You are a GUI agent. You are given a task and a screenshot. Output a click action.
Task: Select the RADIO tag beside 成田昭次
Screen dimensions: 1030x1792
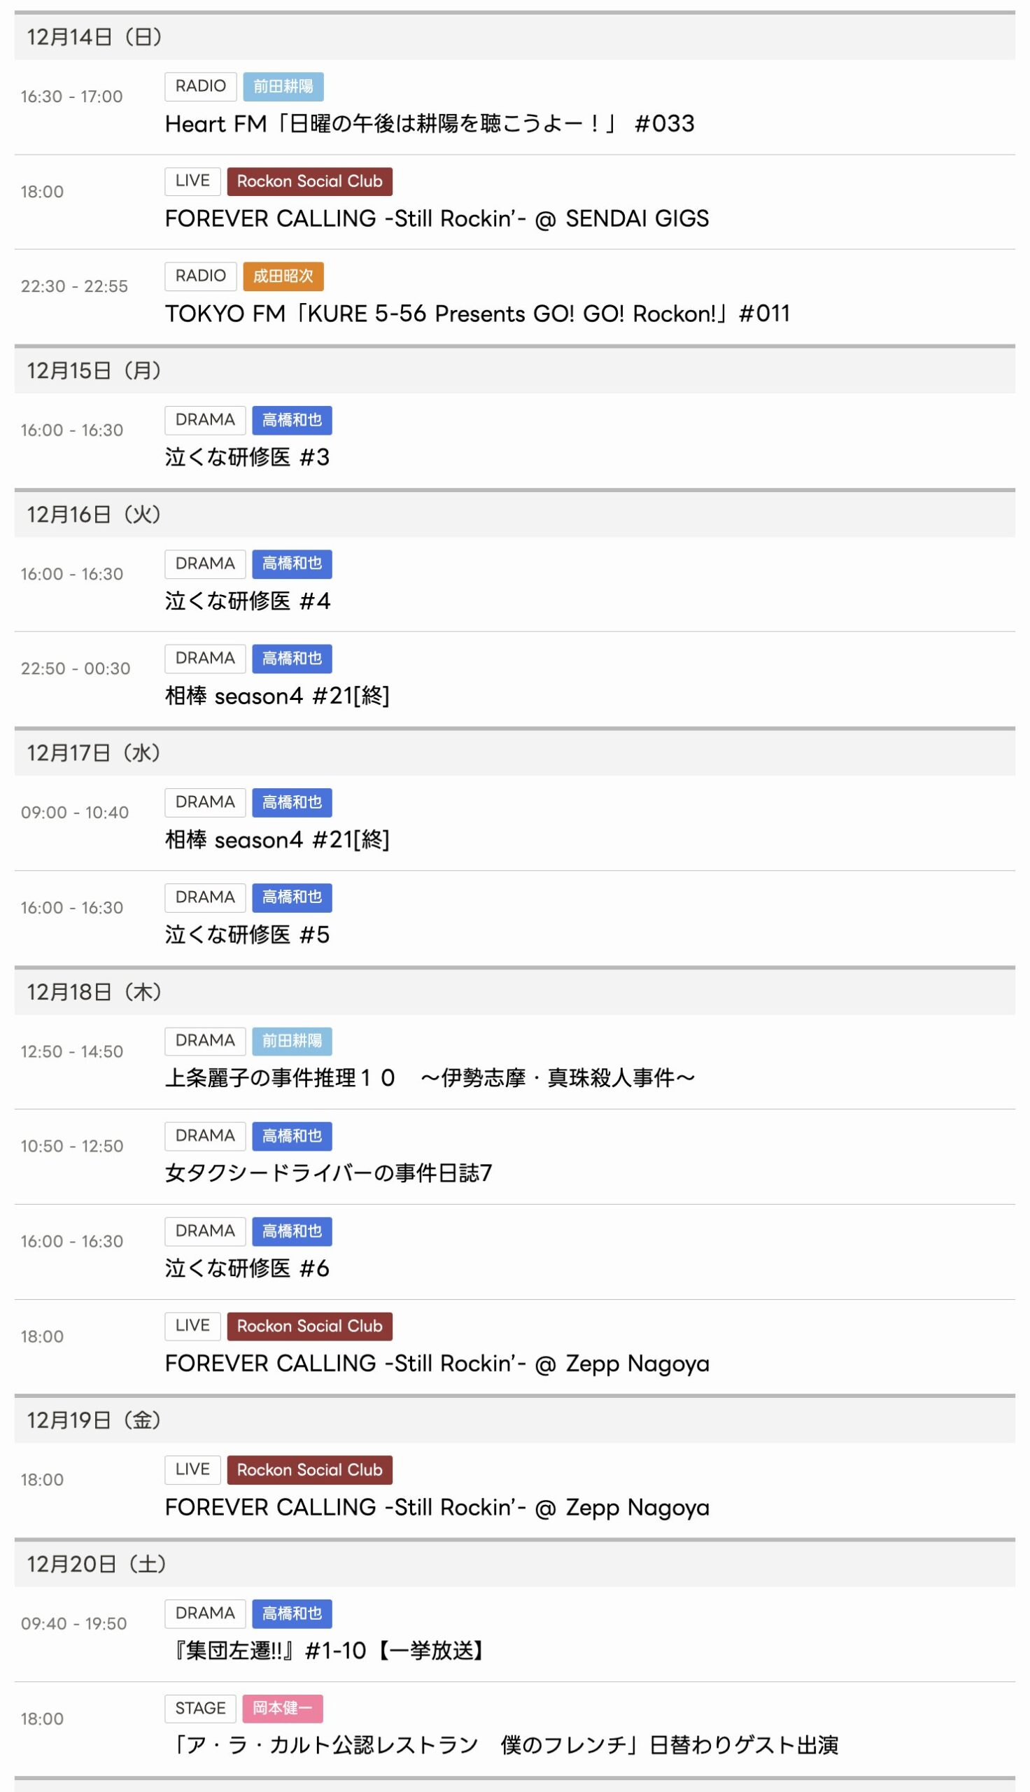point(200,276)
